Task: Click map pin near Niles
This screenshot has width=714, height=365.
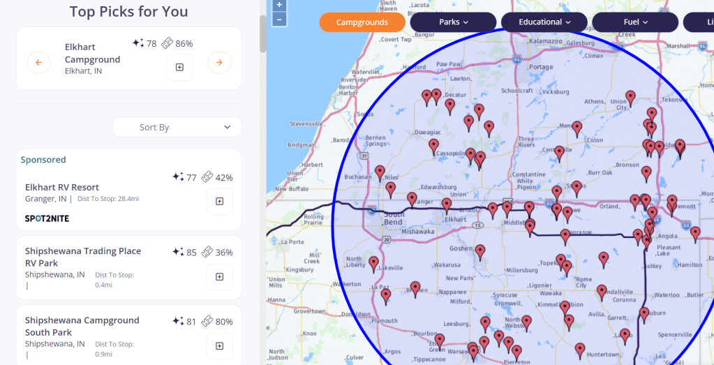Action: click(x=380, y=172)
